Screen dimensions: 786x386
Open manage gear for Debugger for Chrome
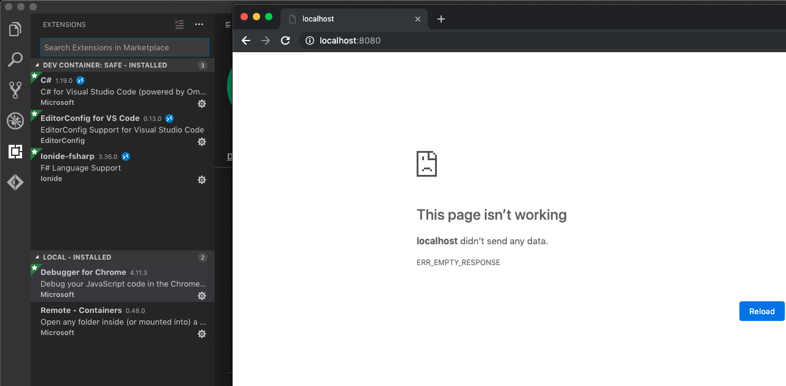pyautogui.click(x=201, y=296)
